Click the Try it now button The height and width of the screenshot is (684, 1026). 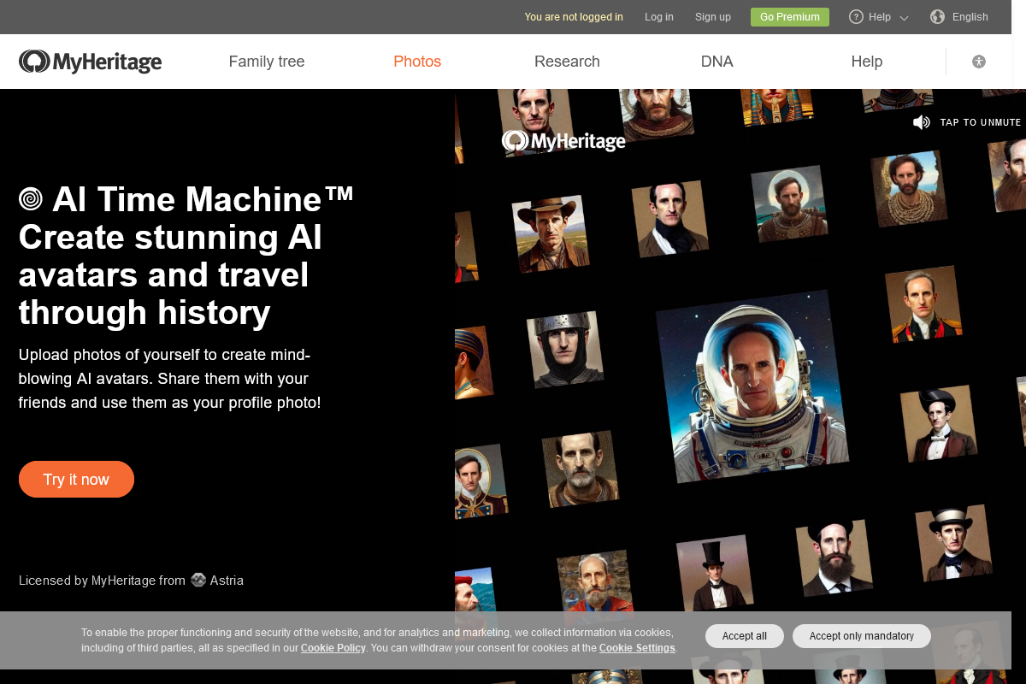76,479
